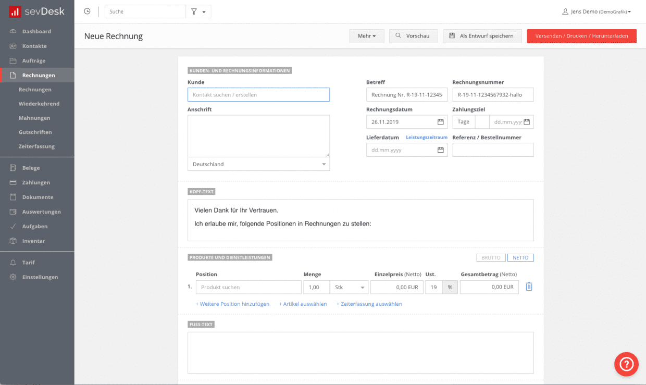Viewport: 646px width, 385px height.
Task: Open the red help question mark button
Action: pyautogui.click(x=626, y=364)
